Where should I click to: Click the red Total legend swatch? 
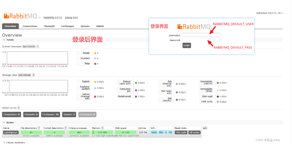coord(95,64)
